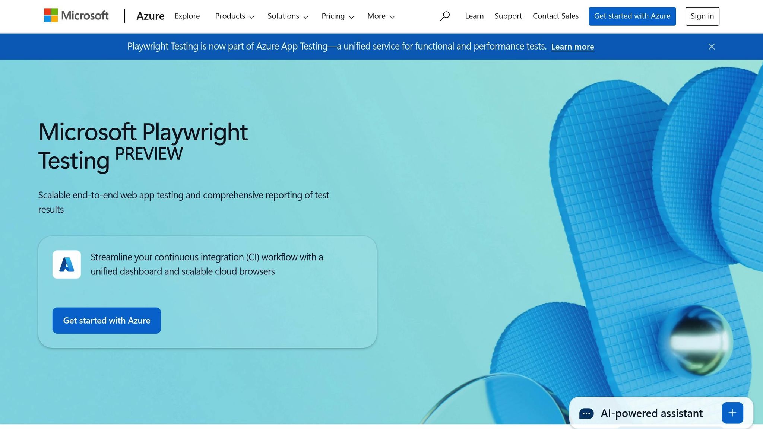The width and height of the screenshot is (763, 429).
Task: Click the AI-powered assistant label
Action: [x=651, y=413]
